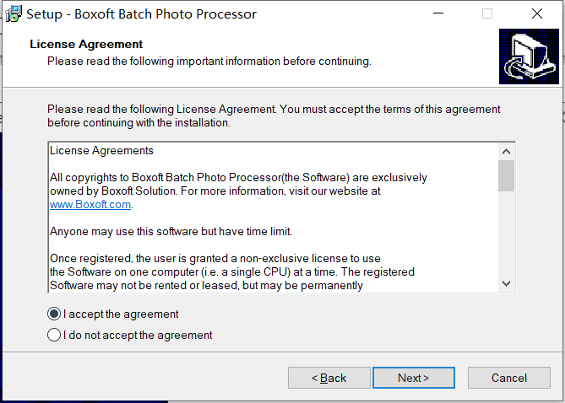Click the installer computer graphic in header
Screen dimensions: 565x403
click(x=529, y=56)
